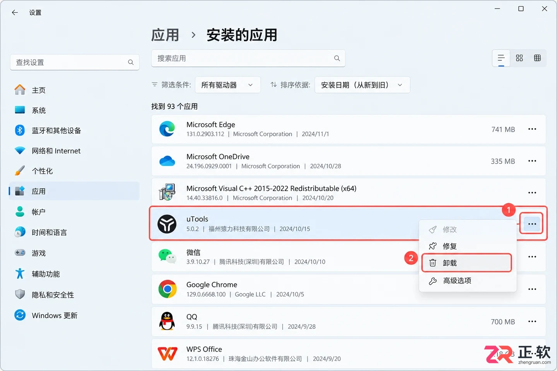Image resolution: width=557 pixels, height=371 pixels.
Task: Click the 335 MB size value
Action: [x=503, y=161]
